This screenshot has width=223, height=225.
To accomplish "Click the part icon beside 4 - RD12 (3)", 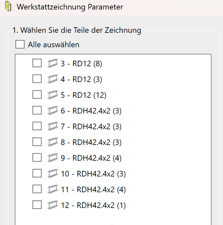I will pos(53,79).
